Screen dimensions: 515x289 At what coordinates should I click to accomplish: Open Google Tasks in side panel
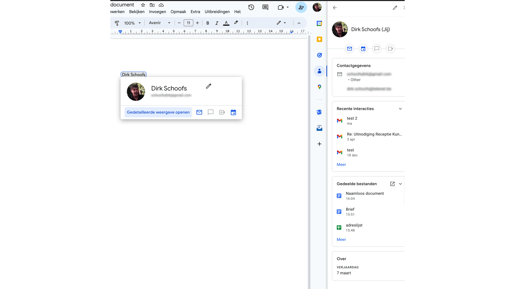pos(319,55)
